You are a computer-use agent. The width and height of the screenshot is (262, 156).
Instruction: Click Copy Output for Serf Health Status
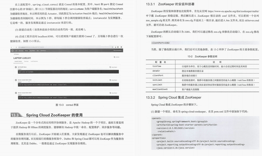coord(113,67)
